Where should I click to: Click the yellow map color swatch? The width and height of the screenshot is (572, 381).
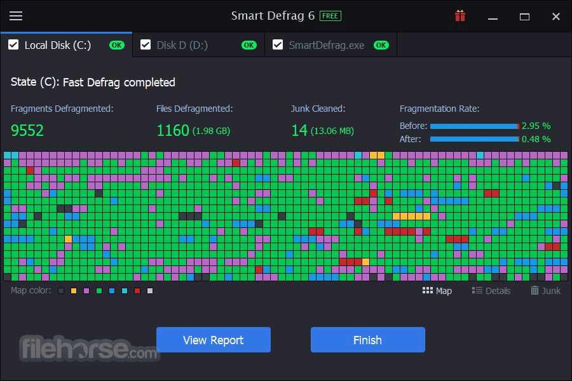(74, 291)
